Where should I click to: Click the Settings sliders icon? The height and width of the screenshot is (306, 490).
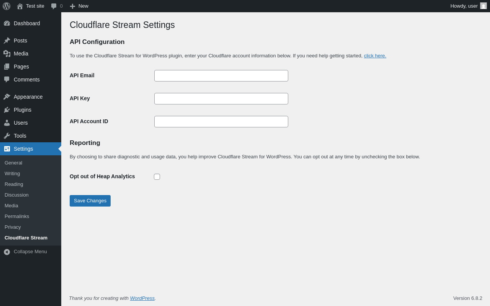7,149
